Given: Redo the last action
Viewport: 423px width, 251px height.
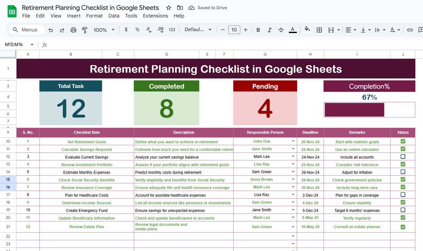Looking at the screenshot, I should [62, 30].
